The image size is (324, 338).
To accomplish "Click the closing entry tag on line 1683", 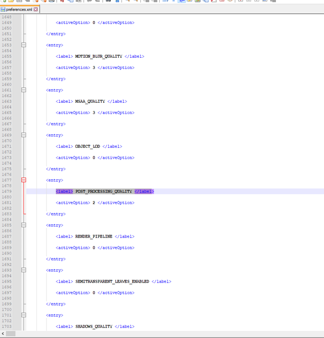I will (x=56, y=214).
